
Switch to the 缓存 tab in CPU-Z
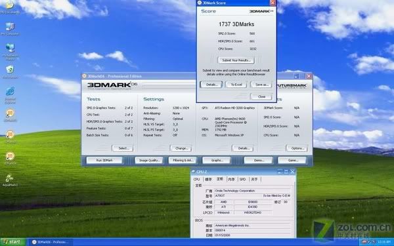pyautogui.click(x=208, y=179)
